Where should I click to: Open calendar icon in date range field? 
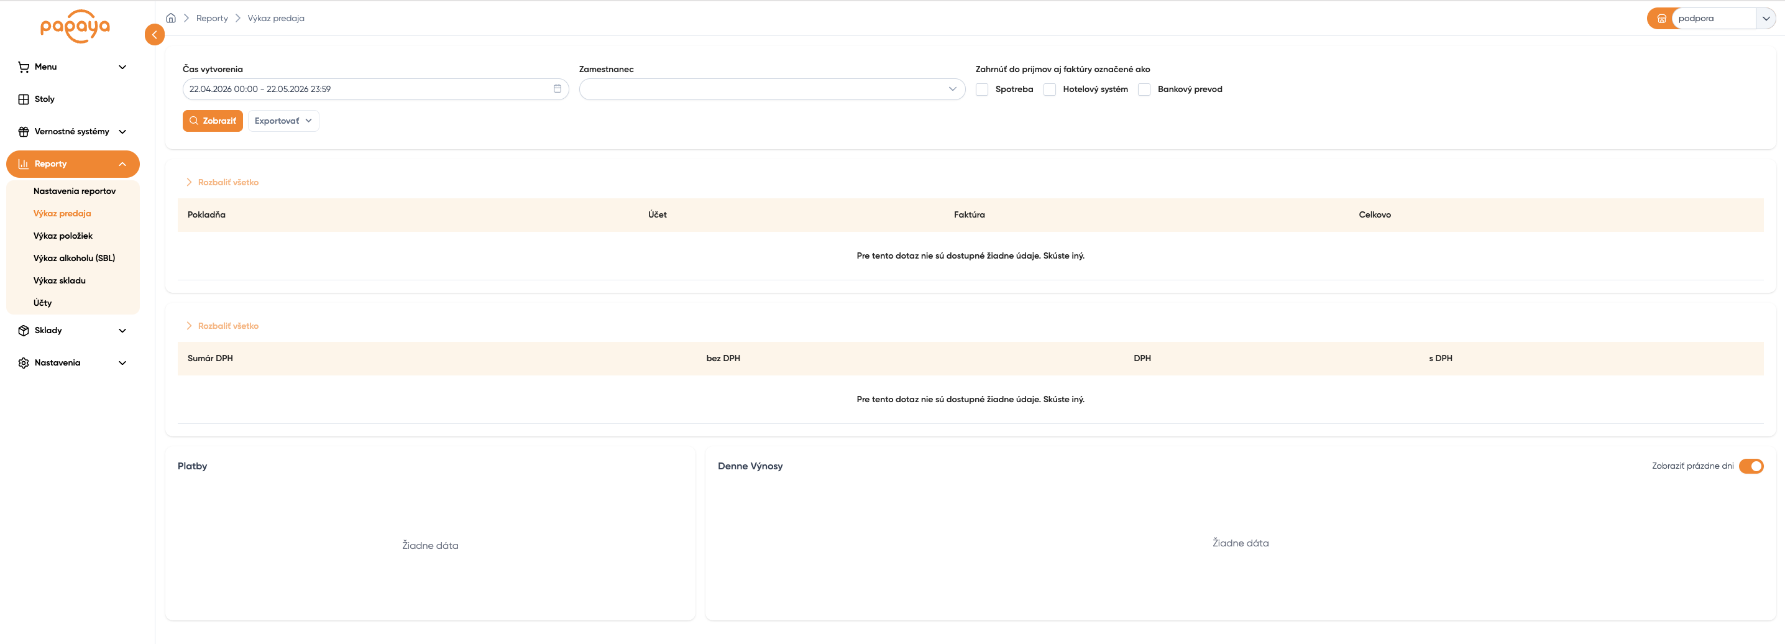(x=557, y=89)
